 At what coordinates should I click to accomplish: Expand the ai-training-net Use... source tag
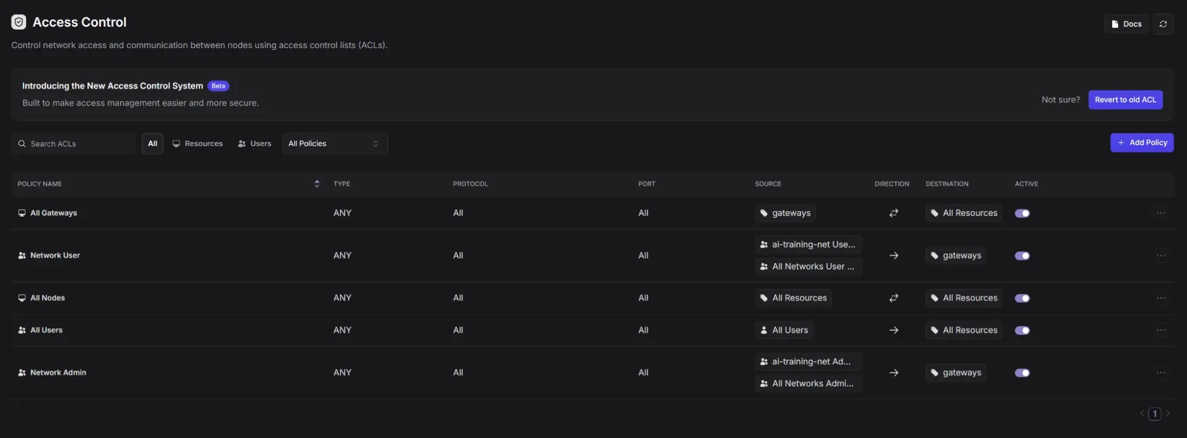[x=808, y=245]
